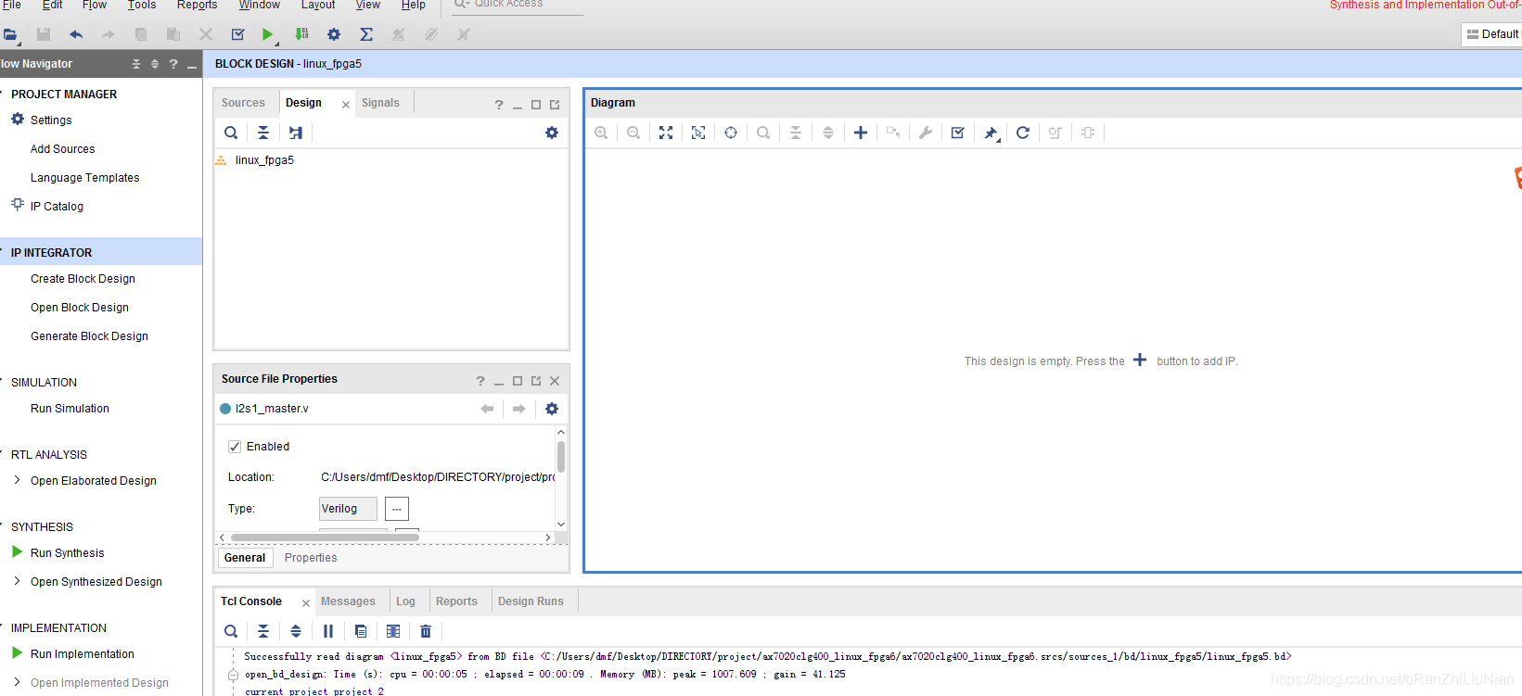Viewport: 1522px width, 696px height.
Task: Search within the Design panel
Action: [x=231, y=133]
